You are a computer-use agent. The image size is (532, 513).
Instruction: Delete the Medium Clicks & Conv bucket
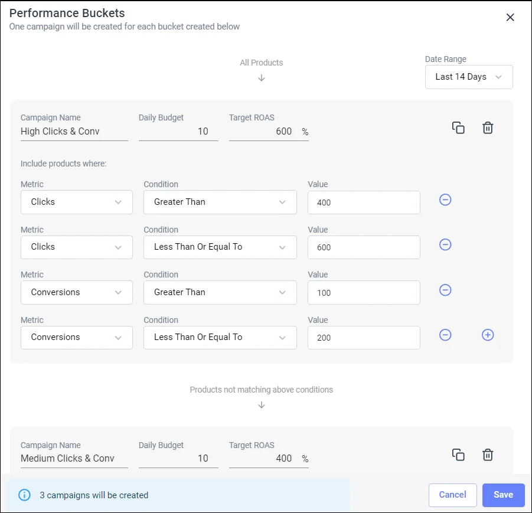pyautogui.click(x=488, y=455)
